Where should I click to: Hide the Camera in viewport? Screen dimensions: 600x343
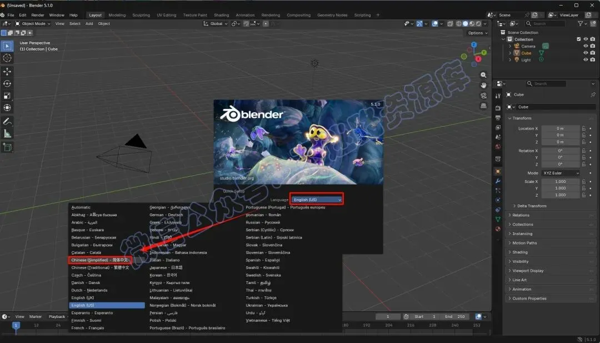(x=586, y=46)
